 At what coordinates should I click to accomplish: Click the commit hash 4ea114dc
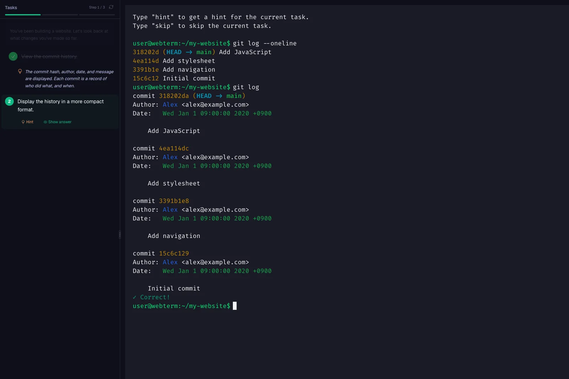tap(174, 148)
